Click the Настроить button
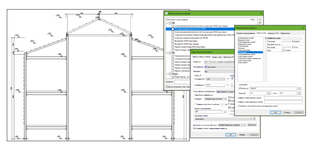The width and height of the screenshot is (312, 150). [x=252, y=125]
